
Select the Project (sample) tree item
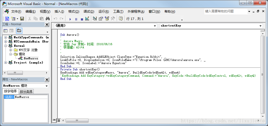pyautogui.click(x=28, y=63)
